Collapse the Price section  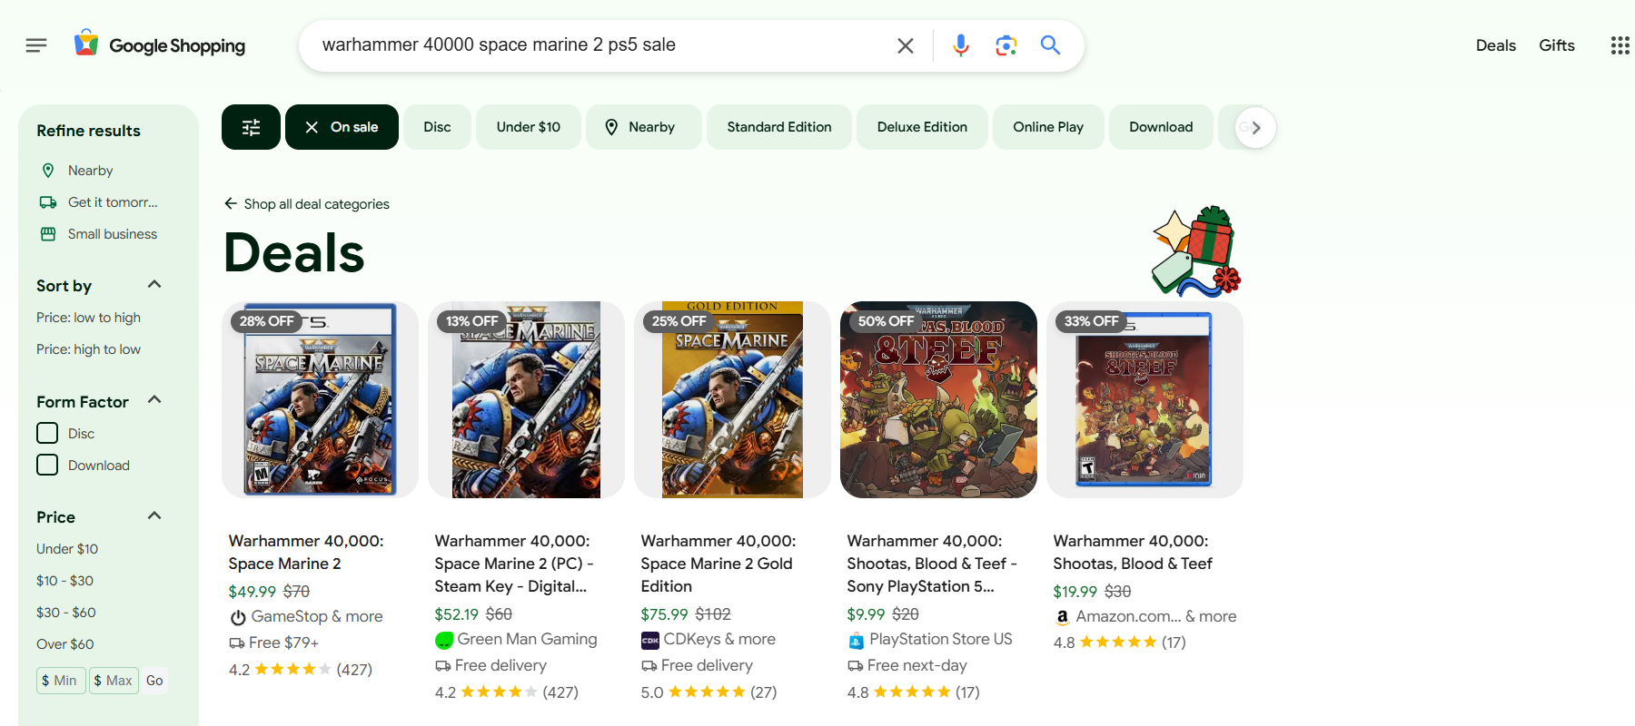click(x=154, y=515)
